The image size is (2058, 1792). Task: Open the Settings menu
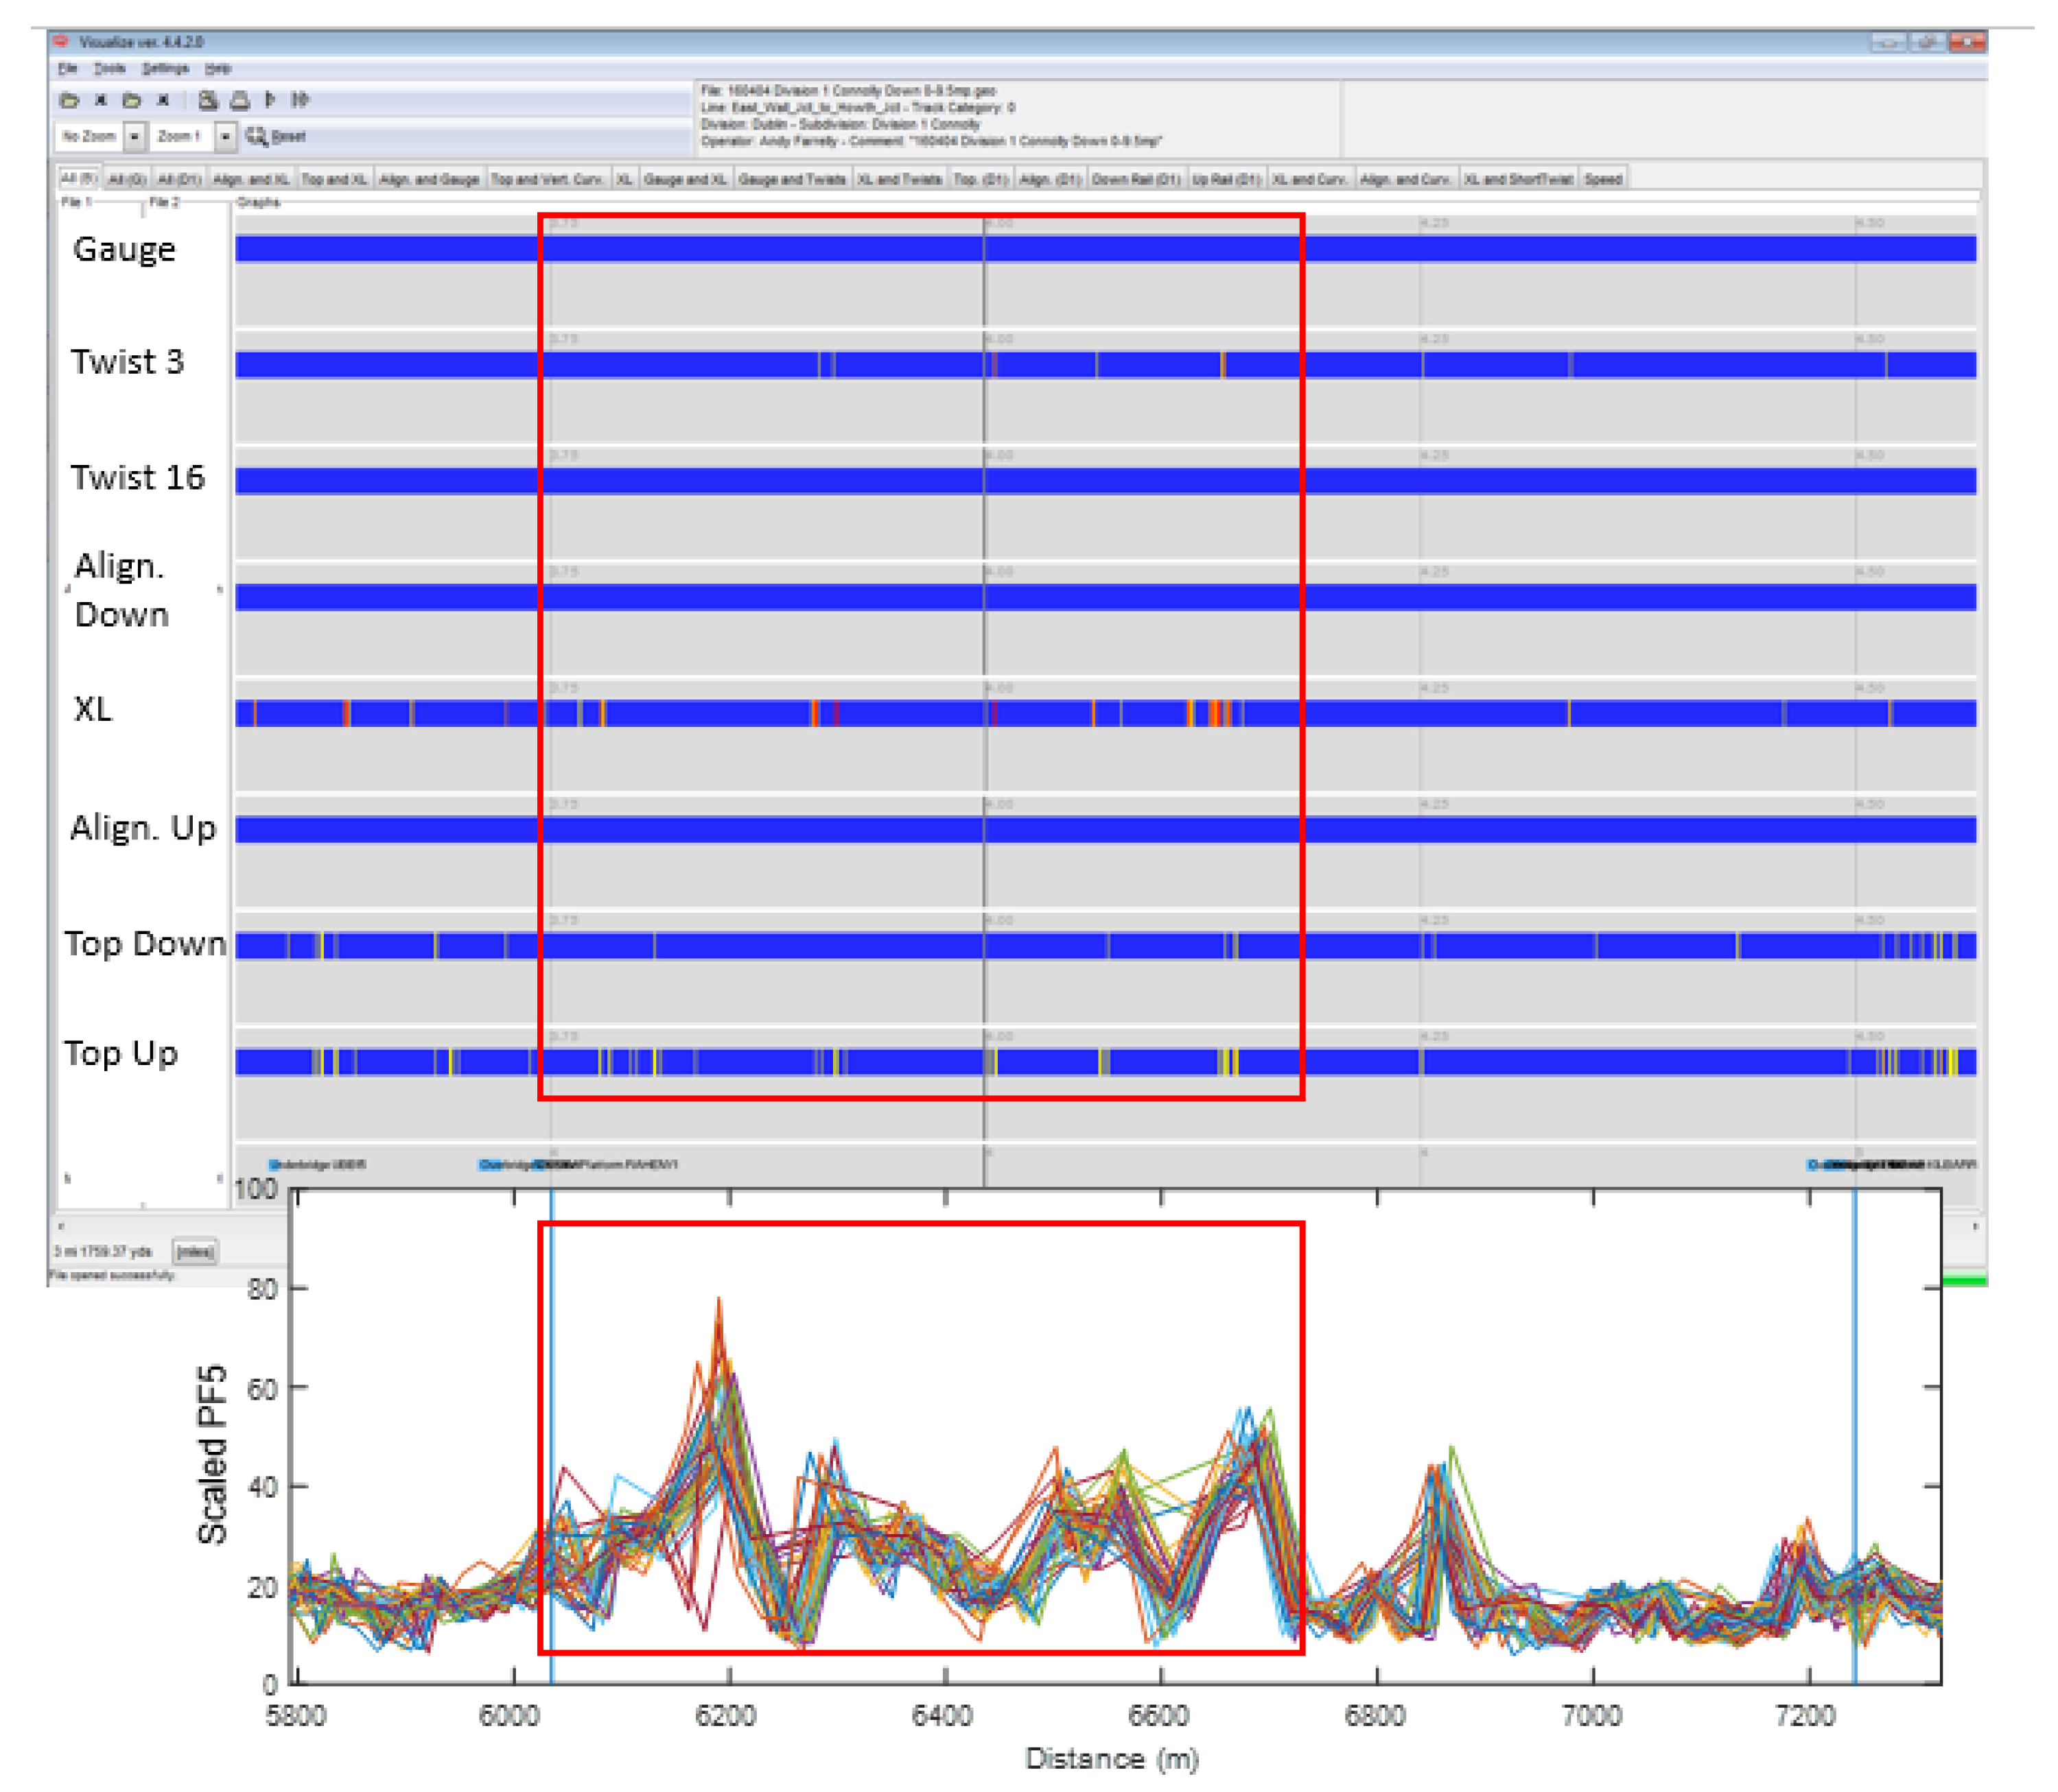[x=165, y=69]
